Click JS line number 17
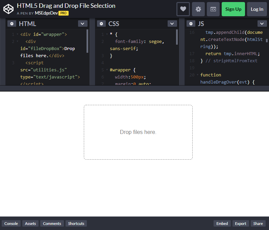This screenshot has height=230, width=269. point(192,53)
